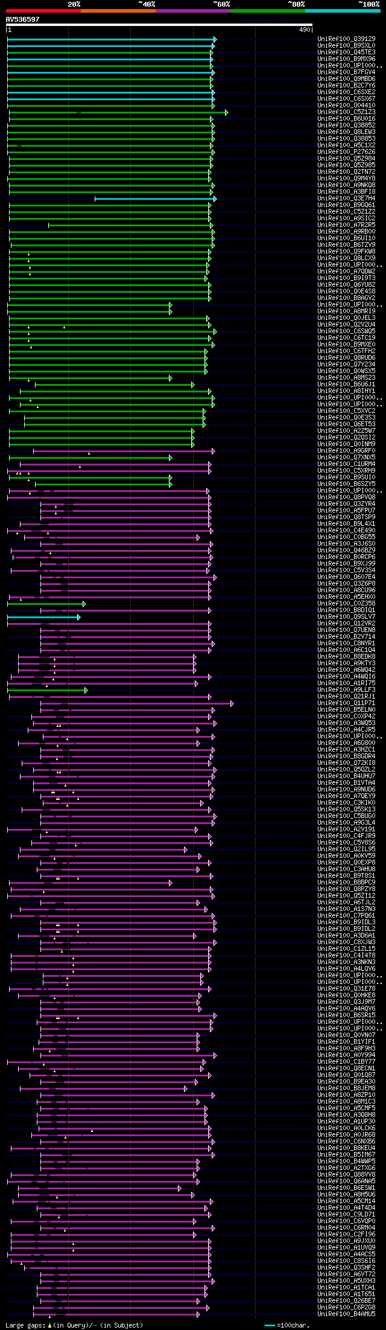This screenshot has height=1330, width=386.
Task: Select hit UniRef100_A9NKQ8
Action: [347, 185]
